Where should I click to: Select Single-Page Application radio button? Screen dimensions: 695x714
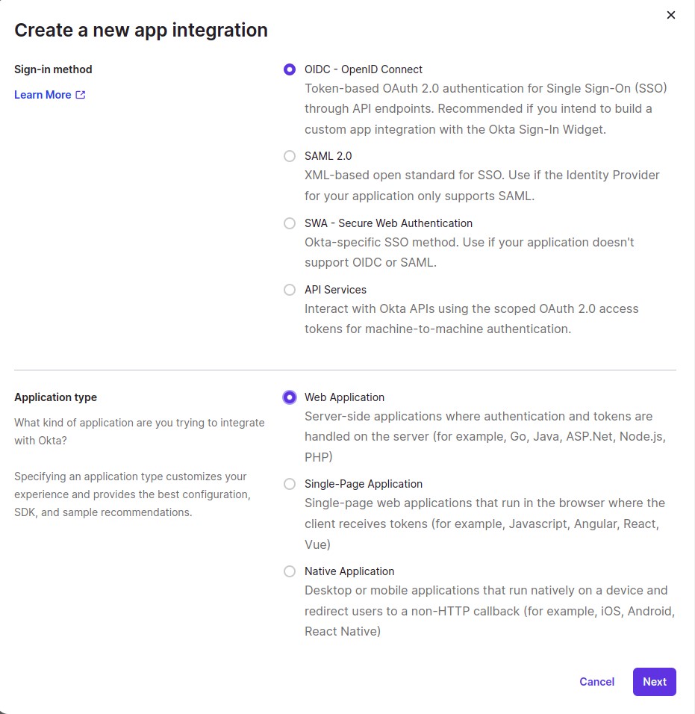pyautogui.click(x=290, y=483)
